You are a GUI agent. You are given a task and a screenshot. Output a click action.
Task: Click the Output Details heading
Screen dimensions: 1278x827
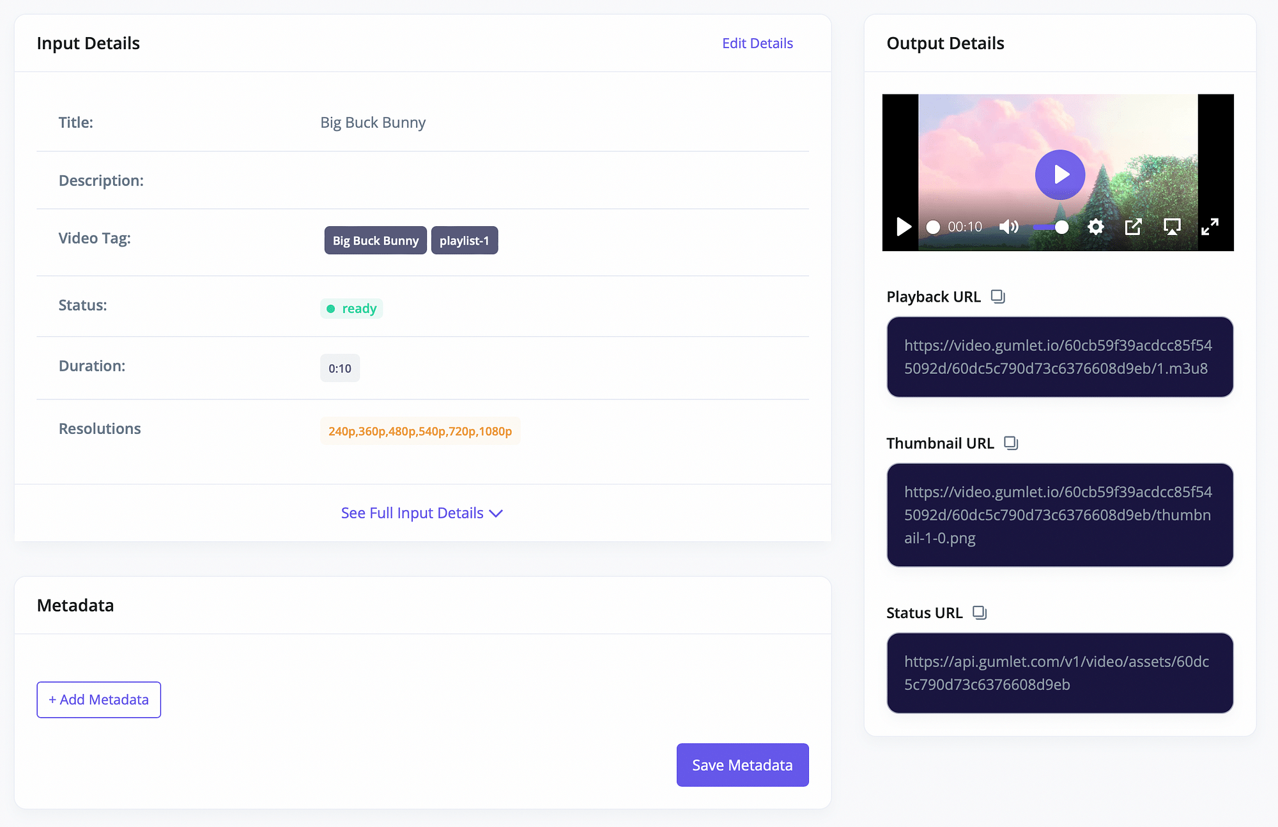[x=946, y=43]
